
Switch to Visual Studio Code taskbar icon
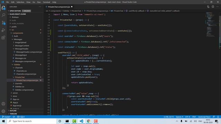[81, 121]
